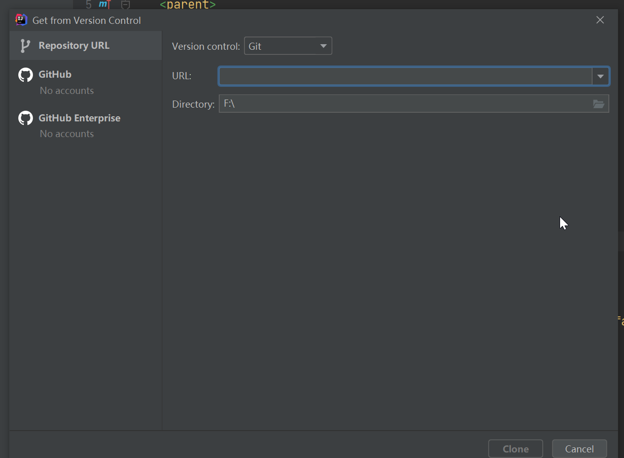Click the IntelliJ IDEA logo in title bar
The height and width of the screenshot is (458, 624).
pos(21,20)
